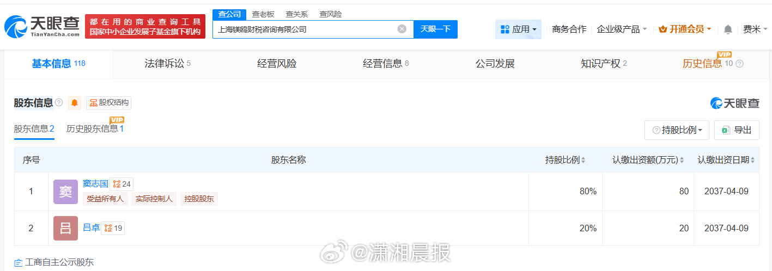
Task: Expand 企业级产品 dropdown
Action: pos(622,29)
